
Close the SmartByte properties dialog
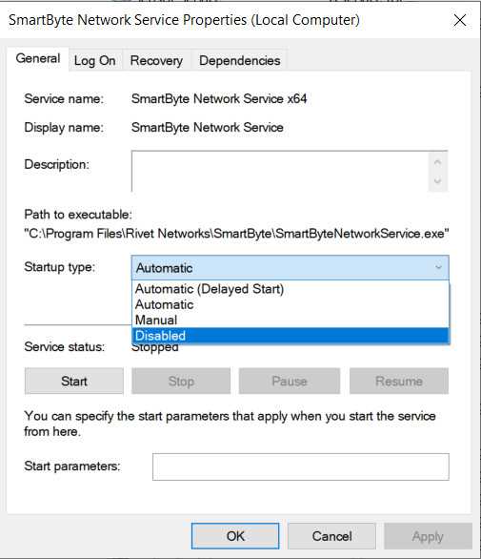[x=460, y=20]
